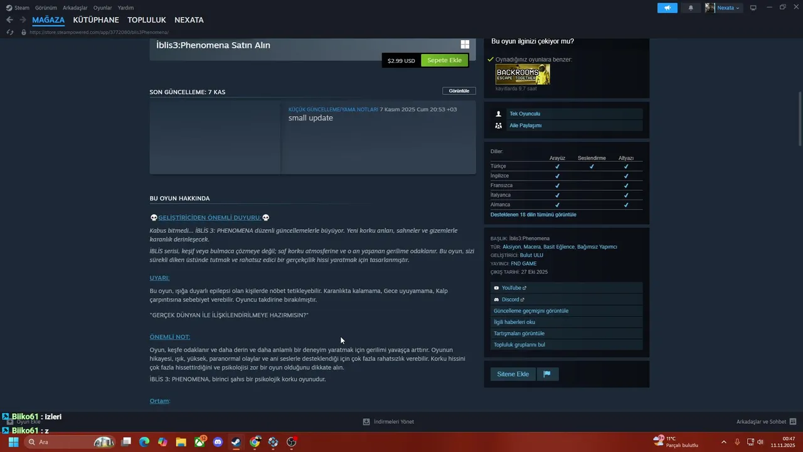Go forward using the right arrow

coord(23,20)
